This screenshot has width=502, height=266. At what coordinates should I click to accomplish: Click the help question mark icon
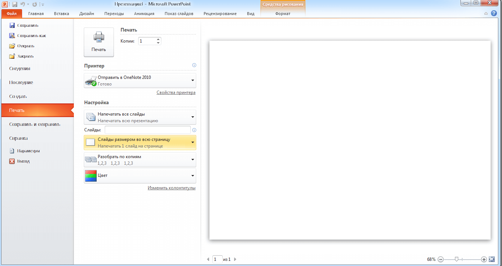(494, 13)
